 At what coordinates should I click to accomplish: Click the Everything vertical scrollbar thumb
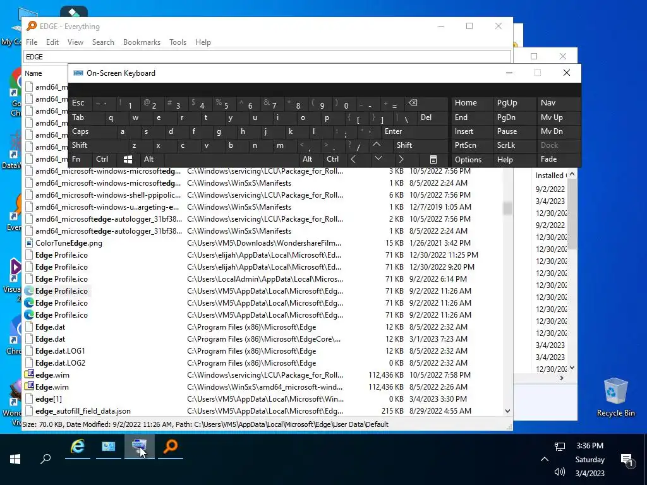pos(507,208)
